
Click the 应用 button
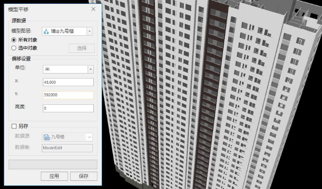point(54,176)
